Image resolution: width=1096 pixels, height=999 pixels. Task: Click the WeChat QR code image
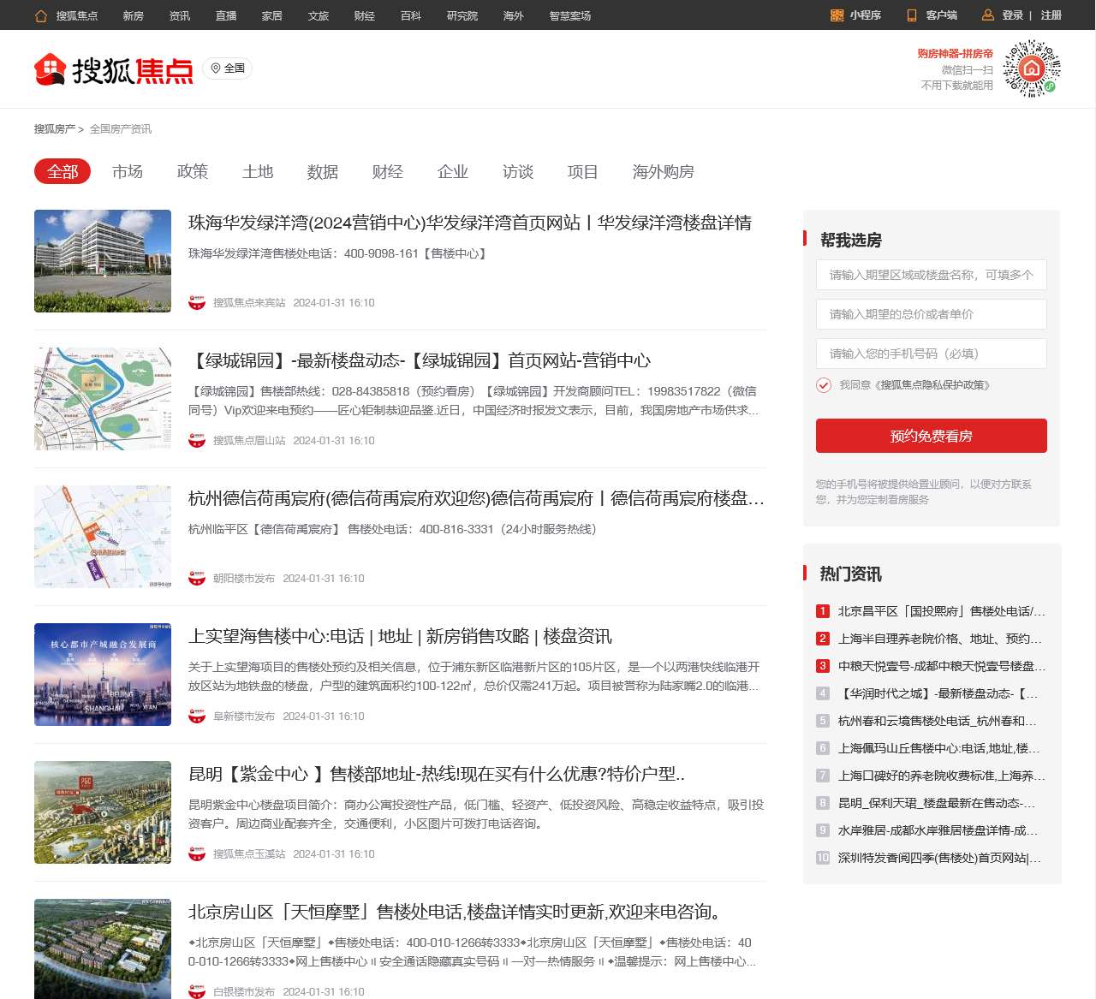tap(1032, 68)
